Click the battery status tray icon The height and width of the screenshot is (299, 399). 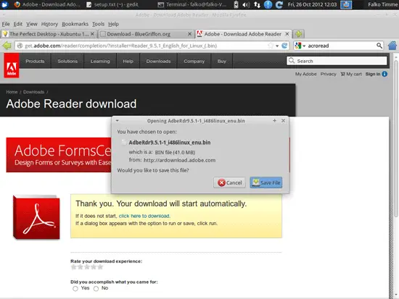point(236,4)
